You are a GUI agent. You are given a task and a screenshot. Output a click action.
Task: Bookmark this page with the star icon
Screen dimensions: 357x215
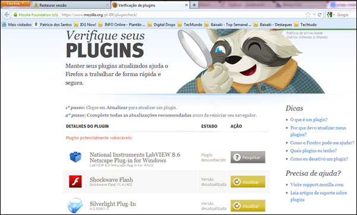[308, 15]
